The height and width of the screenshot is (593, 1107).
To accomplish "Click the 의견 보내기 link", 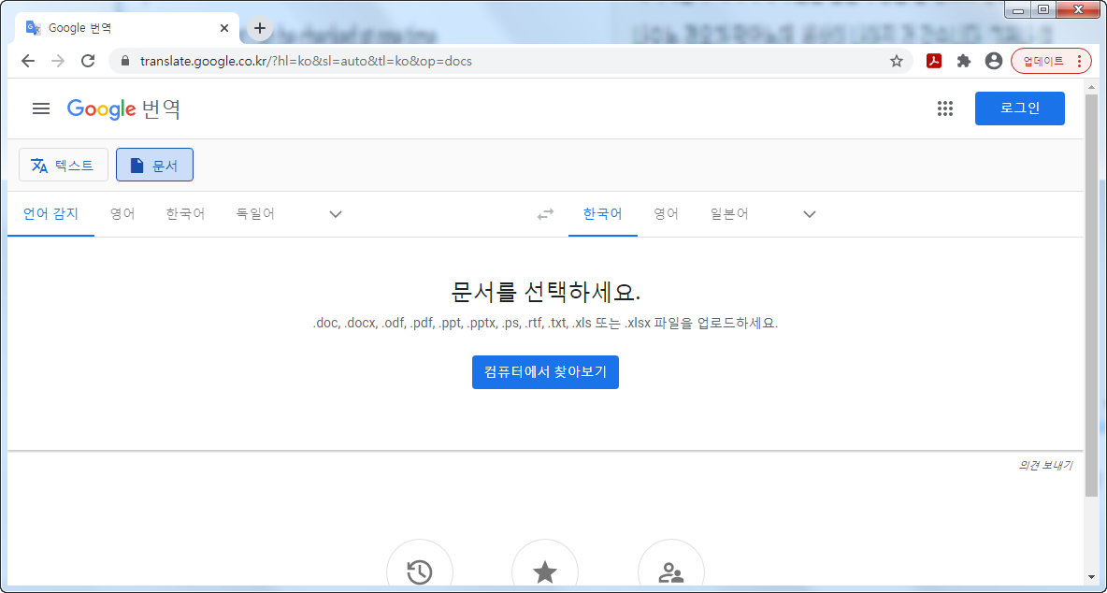I will [1045, 466].
